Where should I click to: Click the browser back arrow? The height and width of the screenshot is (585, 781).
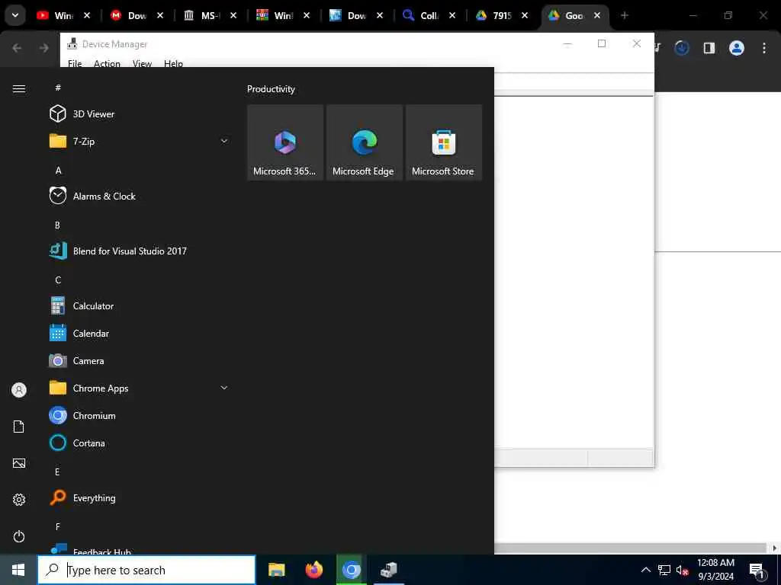coord(17,48)
